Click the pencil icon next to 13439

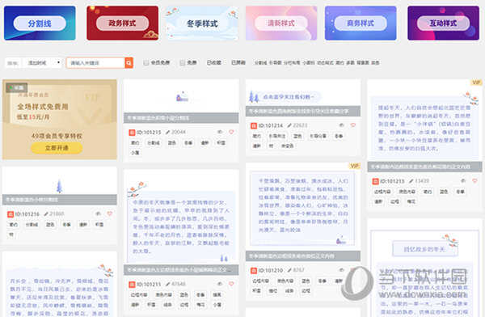[411, 181]
